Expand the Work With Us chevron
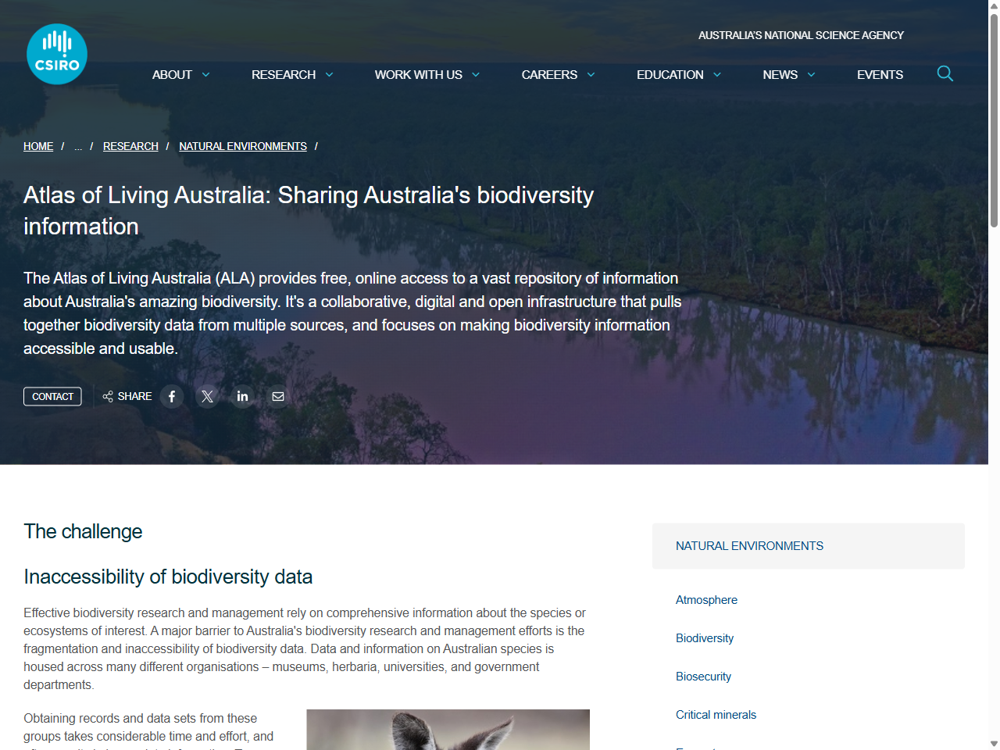This screenshot has height=750, width=1000. [476, 75]
